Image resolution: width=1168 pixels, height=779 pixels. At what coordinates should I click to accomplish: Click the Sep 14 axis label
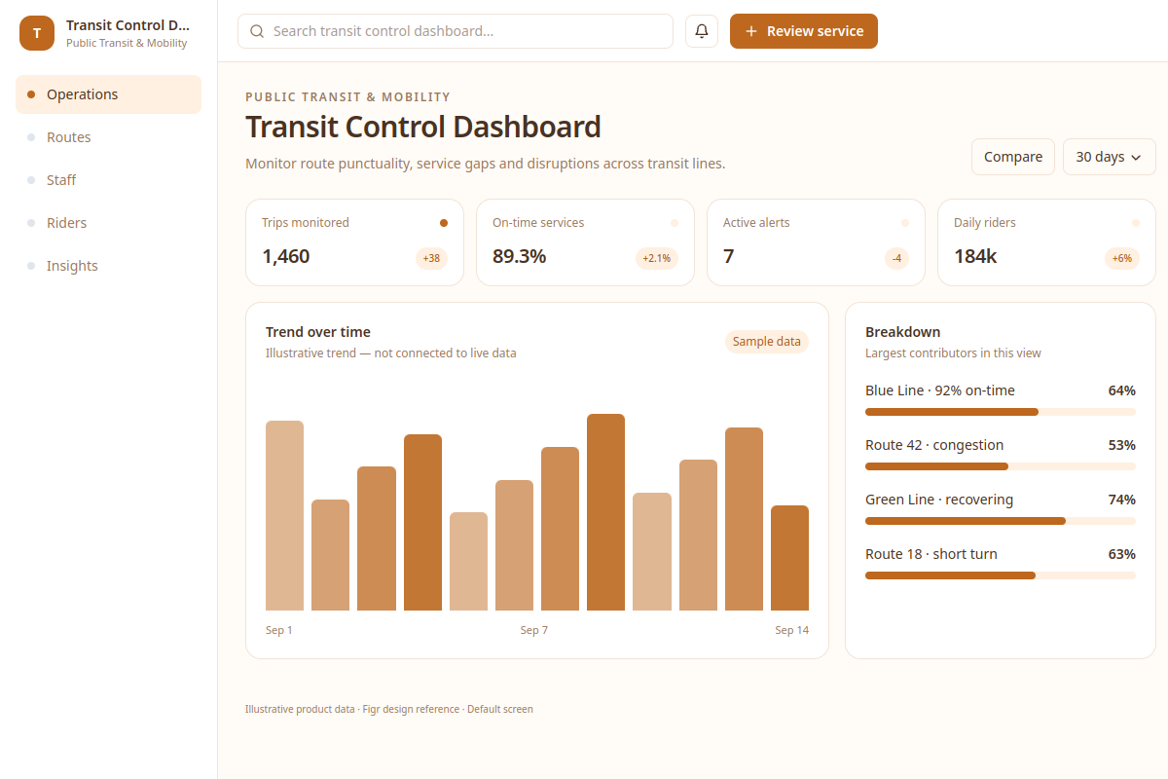coord(792,630)
